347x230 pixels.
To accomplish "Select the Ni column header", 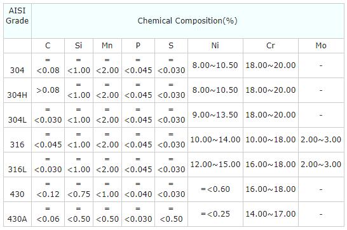I will pos(215,46).
